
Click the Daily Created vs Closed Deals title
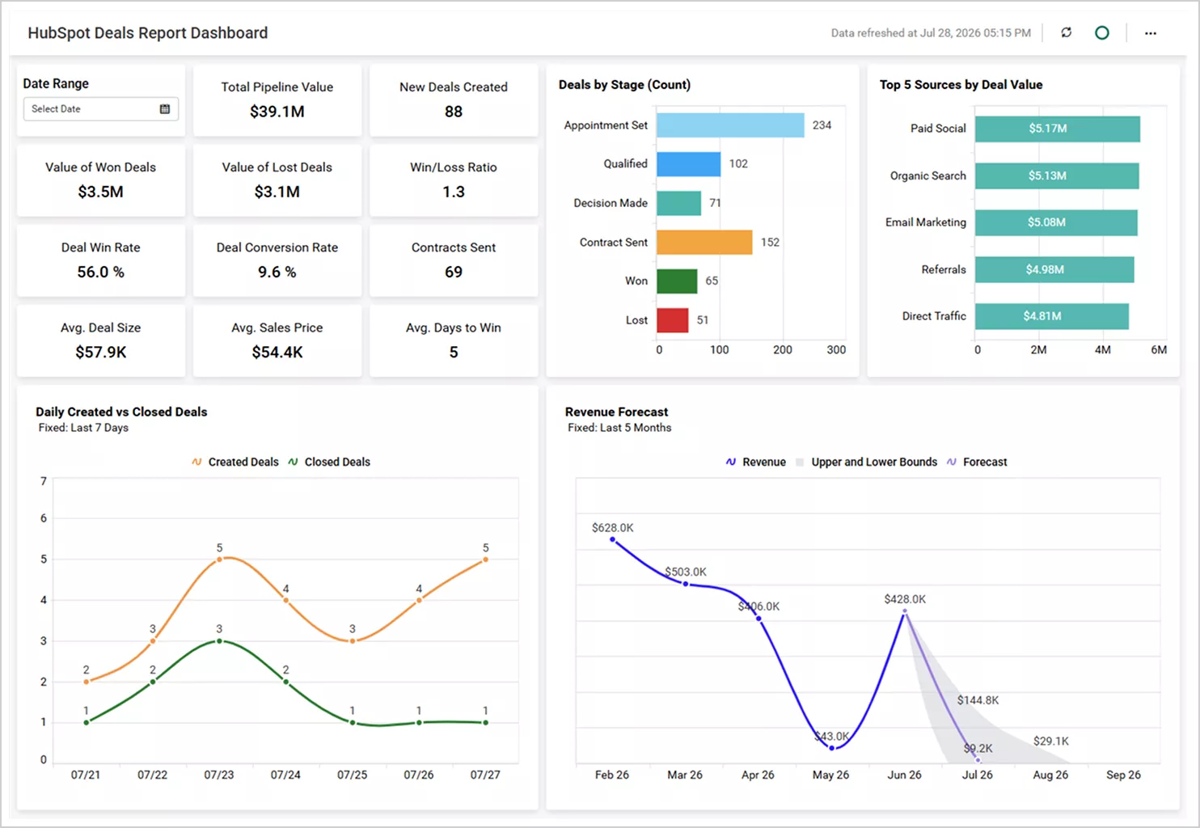pyautogui.click(x=121, y=412)
